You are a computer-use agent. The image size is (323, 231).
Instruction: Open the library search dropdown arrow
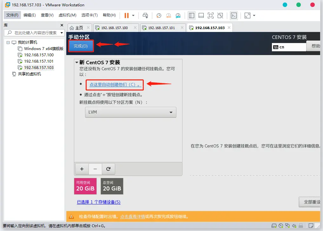pyautogui.click(x=62, y=33)
